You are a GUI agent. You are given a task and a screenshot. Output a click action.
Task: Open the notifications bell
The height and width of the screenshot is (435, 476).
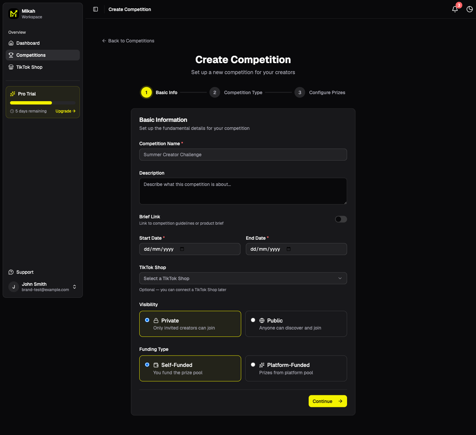455,9
